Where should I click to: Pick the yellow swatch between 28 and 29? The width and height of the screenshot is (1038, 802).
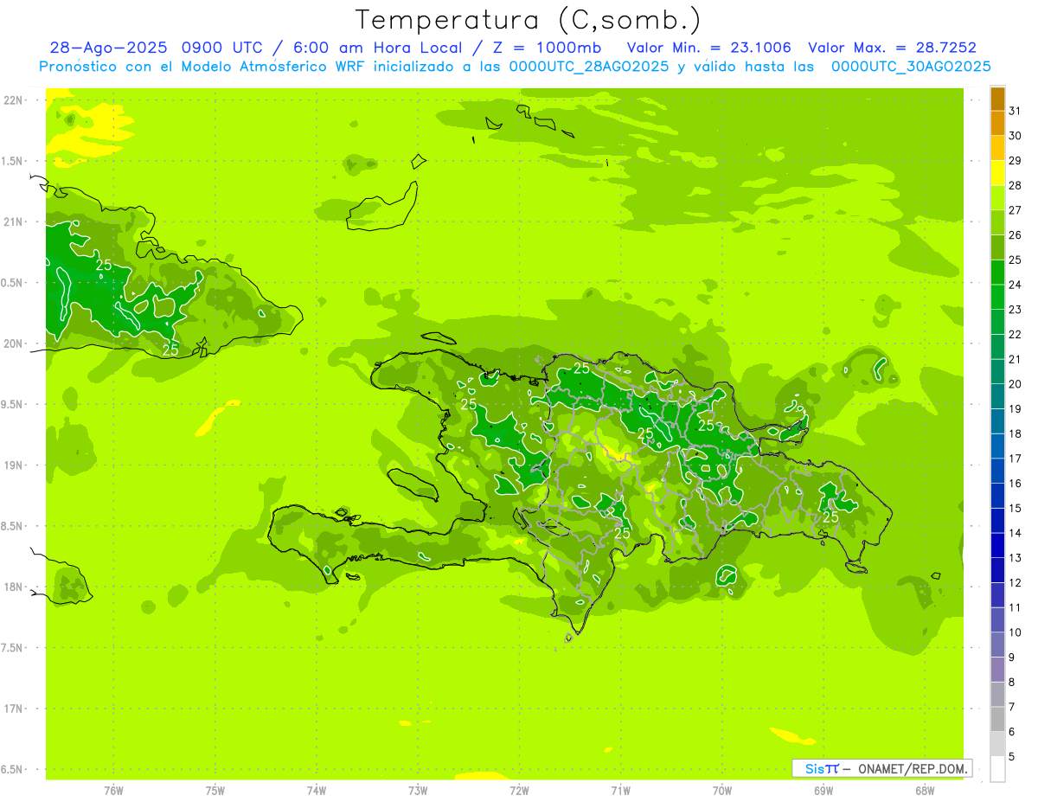(997, 173)
